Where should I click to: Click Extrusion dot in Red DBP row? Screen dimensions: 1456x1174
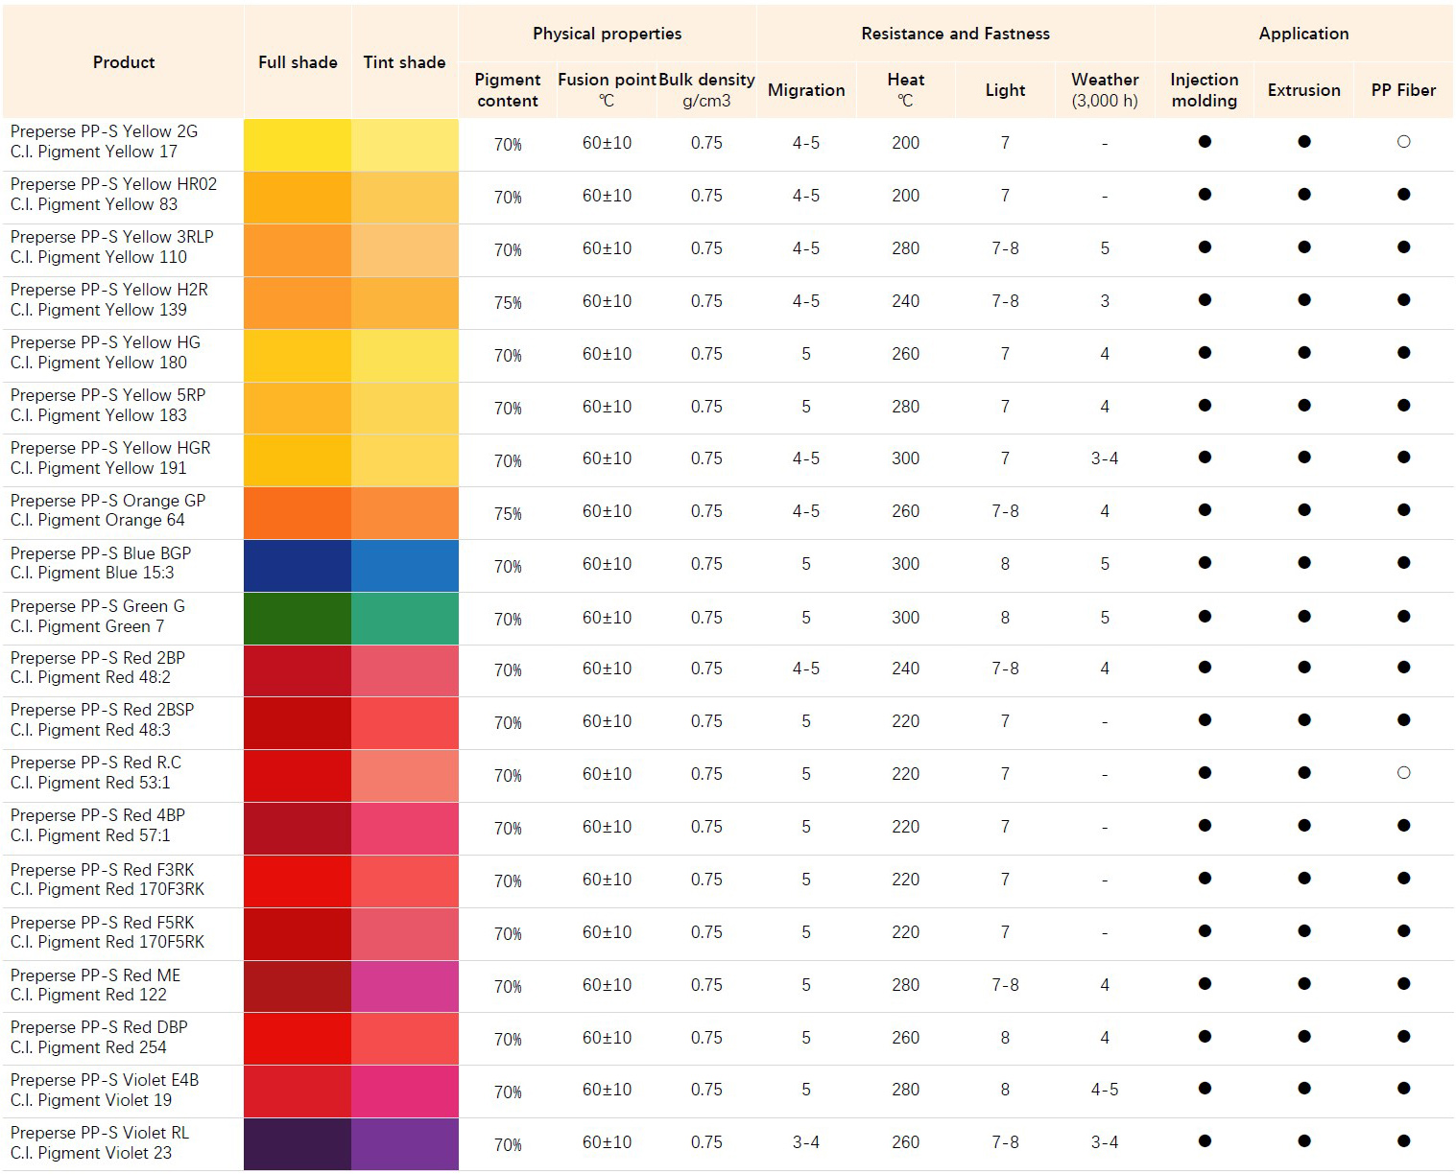1303,1037
